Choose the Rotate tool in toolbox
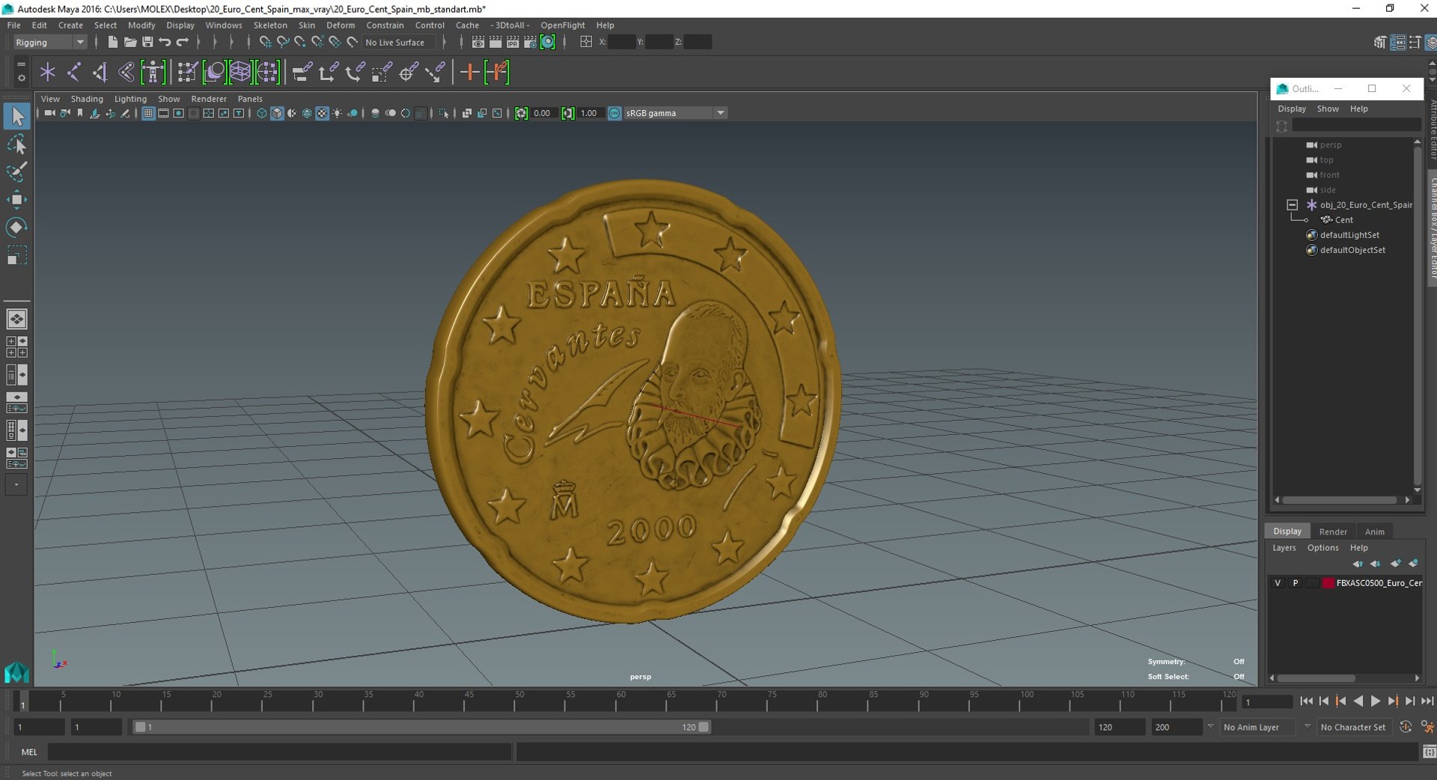Screen dimensions: 1437x780 [x=16, y=227]
